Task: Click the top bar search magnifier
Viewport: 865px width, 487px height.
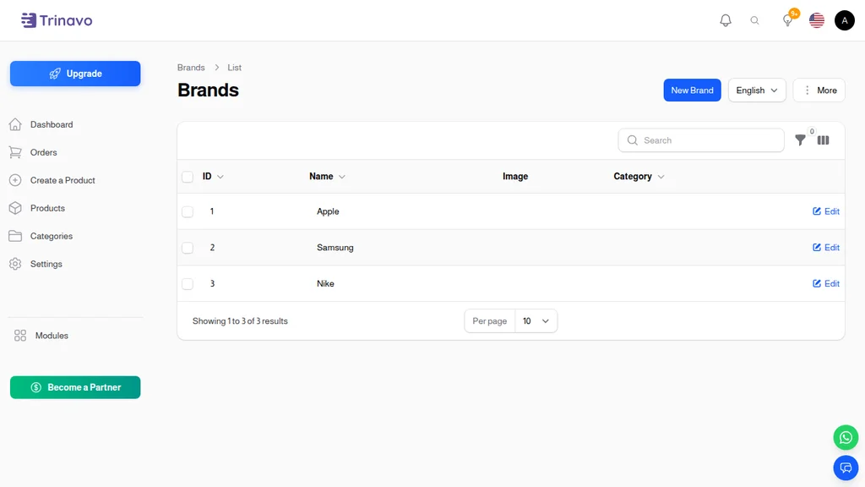Action: (754, 20)
